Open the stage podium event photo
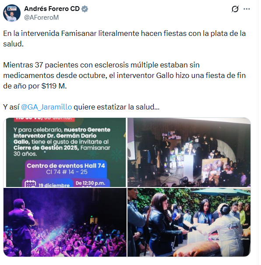The height and width of the screenshot is (265, 261). coord(189,152)
